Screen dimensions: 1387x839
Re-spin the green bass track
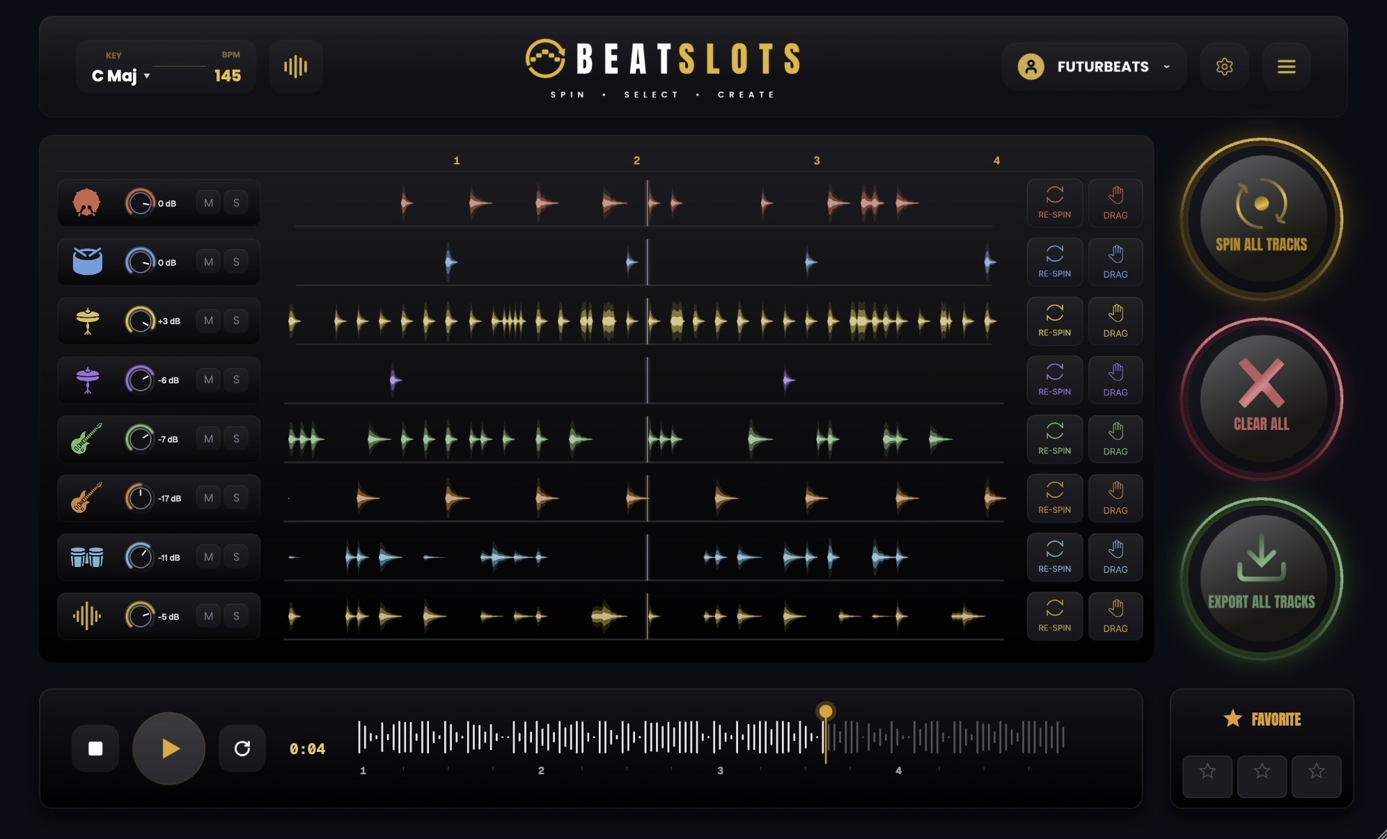click(1054, 439)
